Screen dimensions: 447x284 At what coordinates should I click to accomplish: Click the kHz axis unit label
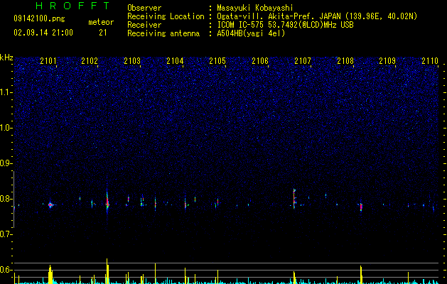pyautogui.click(x=6, y=58)
